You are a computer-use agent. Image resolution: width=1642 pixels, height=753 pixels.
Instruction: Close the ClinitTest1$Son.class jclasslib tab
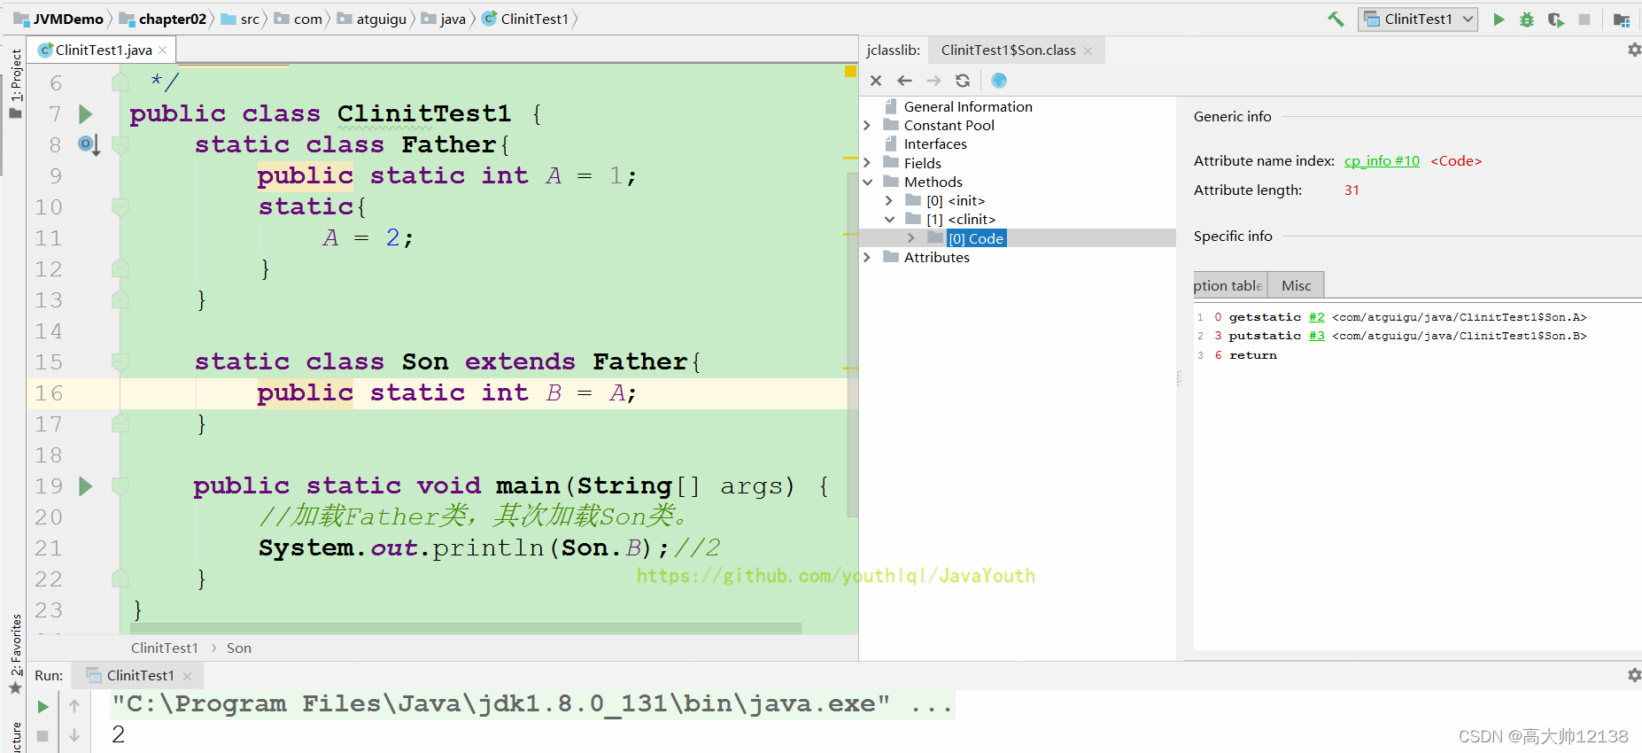click(1088, 50)
